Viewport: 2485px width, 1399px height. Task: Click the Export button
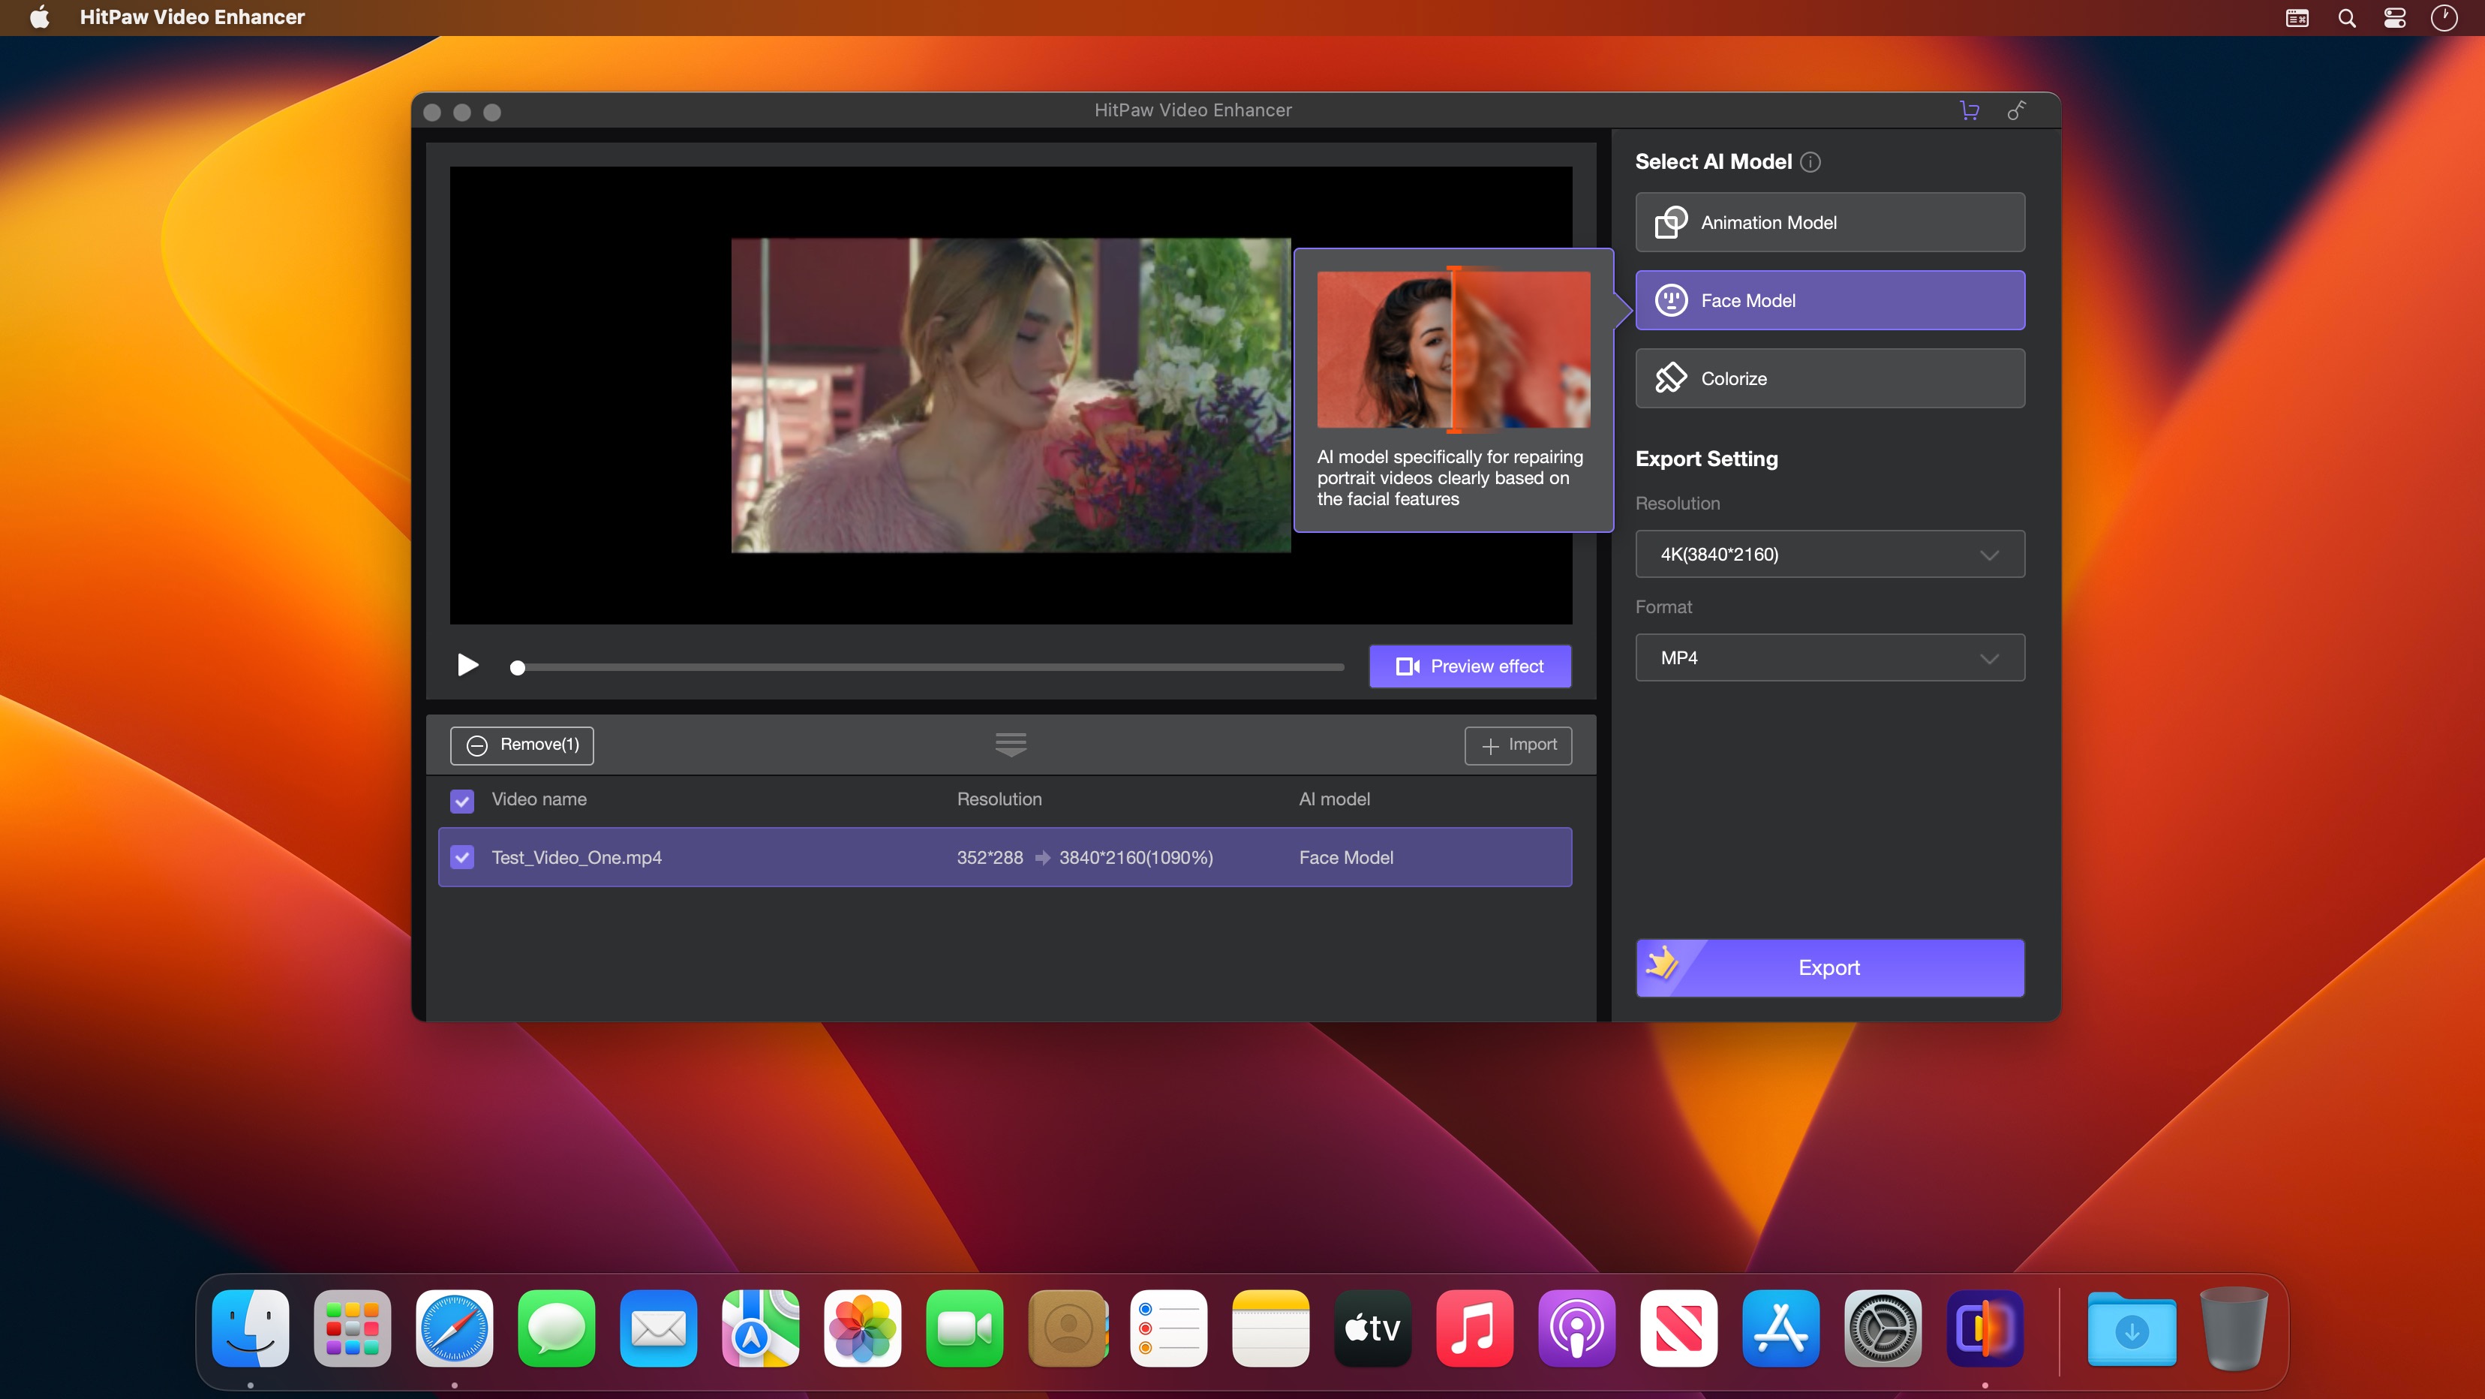1829,967
